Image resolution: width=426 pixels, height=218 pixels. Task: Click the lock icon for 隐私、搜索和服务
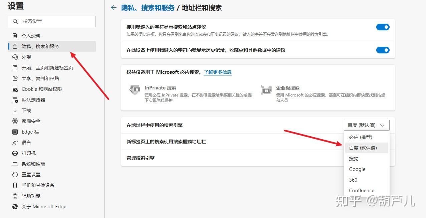point(15,46)
